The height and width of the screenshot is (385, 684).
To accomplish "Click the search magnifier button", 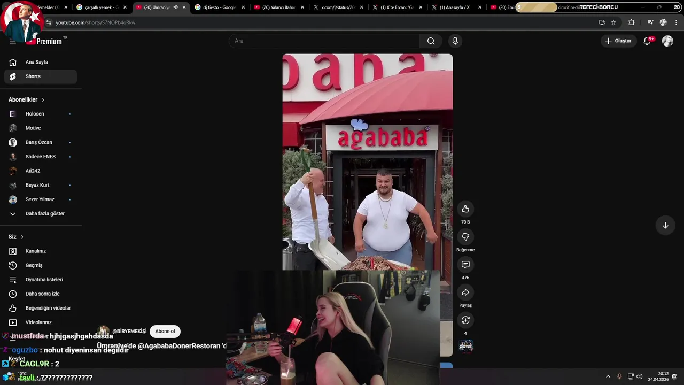I will click(431, 41).
